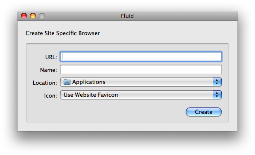Click the Icon popup up-down arrows
255x155 pixels.
[x=217, y=95]
